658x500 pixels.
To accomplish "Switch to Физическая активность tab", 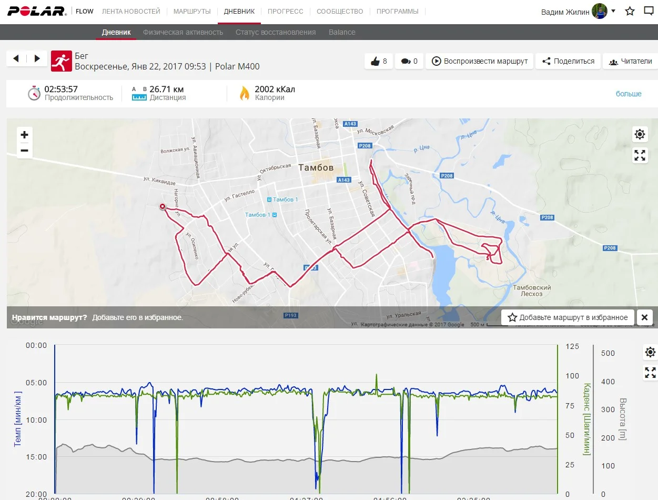I will click(183, 32).
